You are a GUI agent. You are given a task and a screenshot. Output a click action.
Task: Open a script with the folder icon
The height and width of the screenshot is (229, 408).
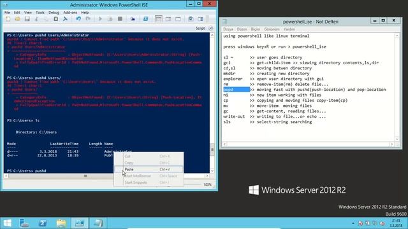[17, 19]
